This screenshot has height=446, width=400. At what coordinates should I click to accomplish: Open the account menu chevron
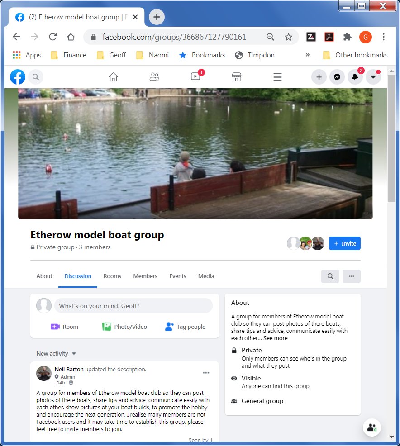373,77
